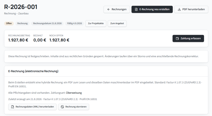
Task: Click the NOCH OFFEN label
Action: tap(56, 35)
